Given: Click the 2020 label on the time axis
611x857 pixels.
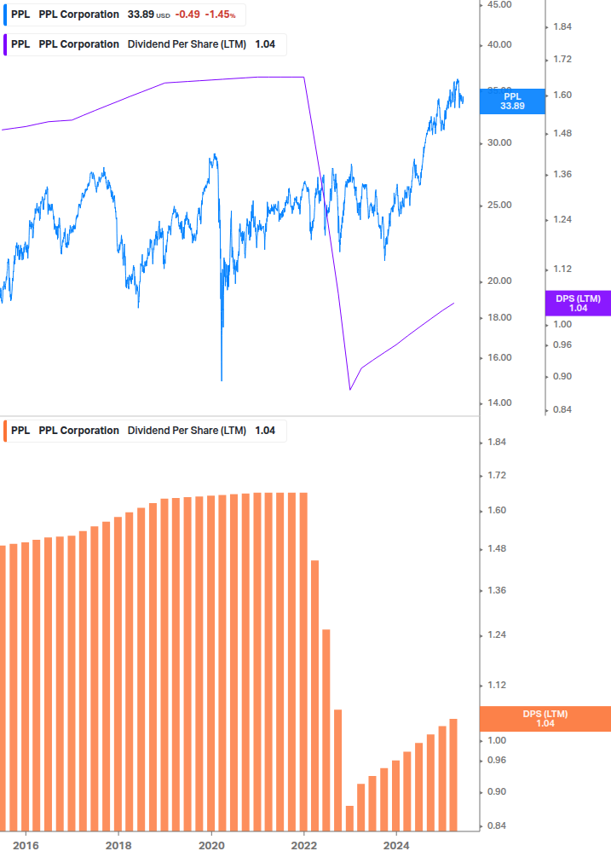Looking at the screenshot, I should coord(211,846).
